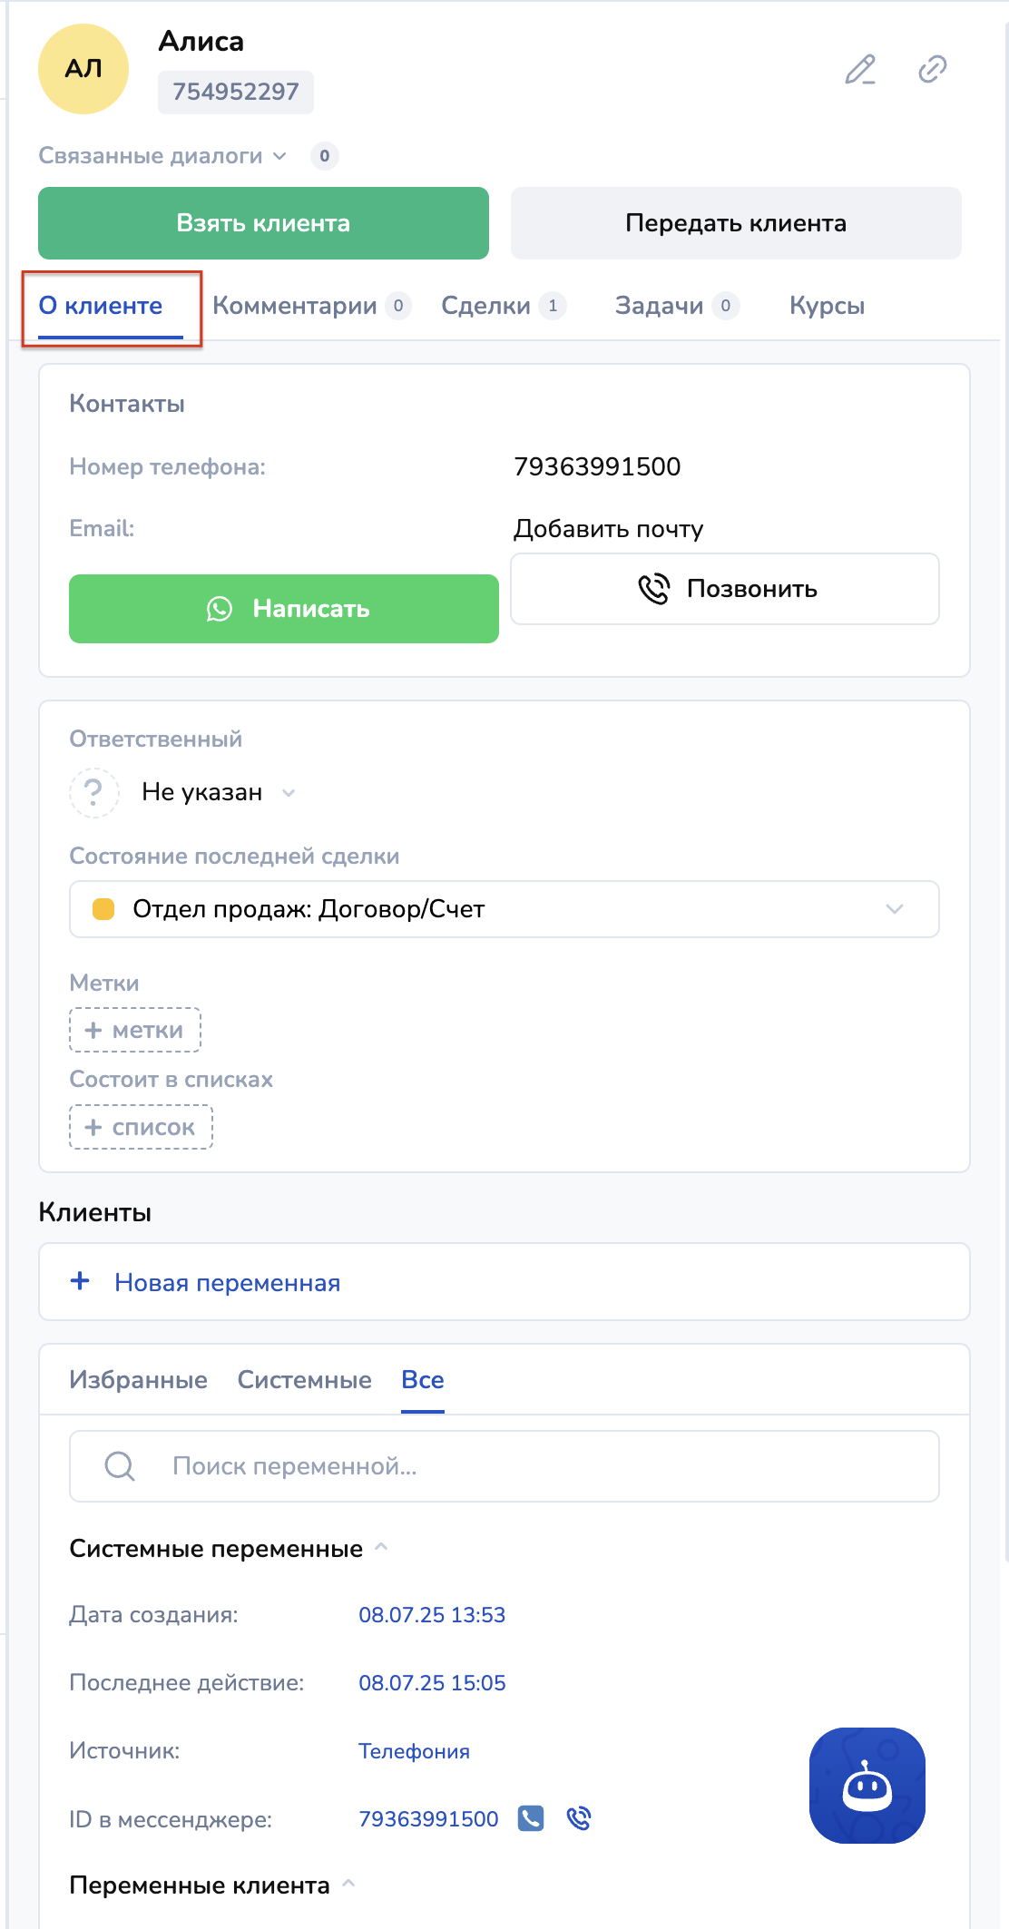Screen dimensions: 1009x1929
Task: Click the plus icon beside Новая переменная
Action: tap(81, 1281)
